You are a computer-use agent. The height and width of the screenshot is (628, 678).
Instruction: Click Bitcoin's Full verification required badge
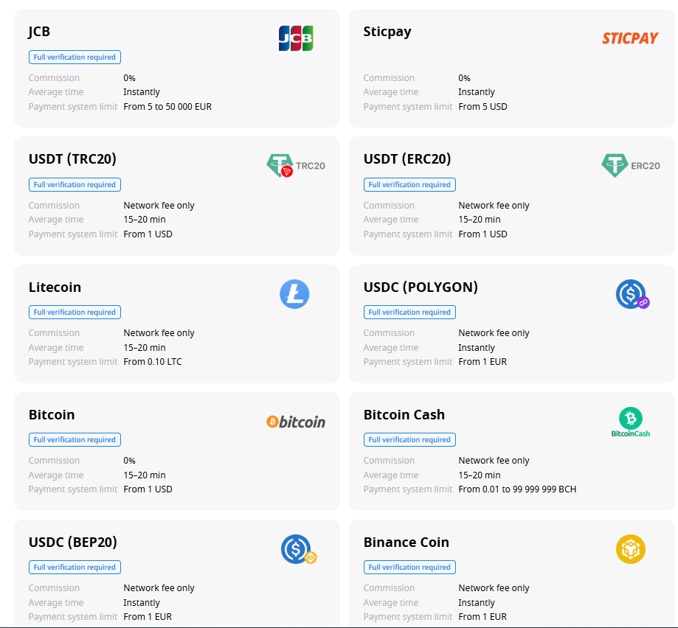click(x=75, y=440)
